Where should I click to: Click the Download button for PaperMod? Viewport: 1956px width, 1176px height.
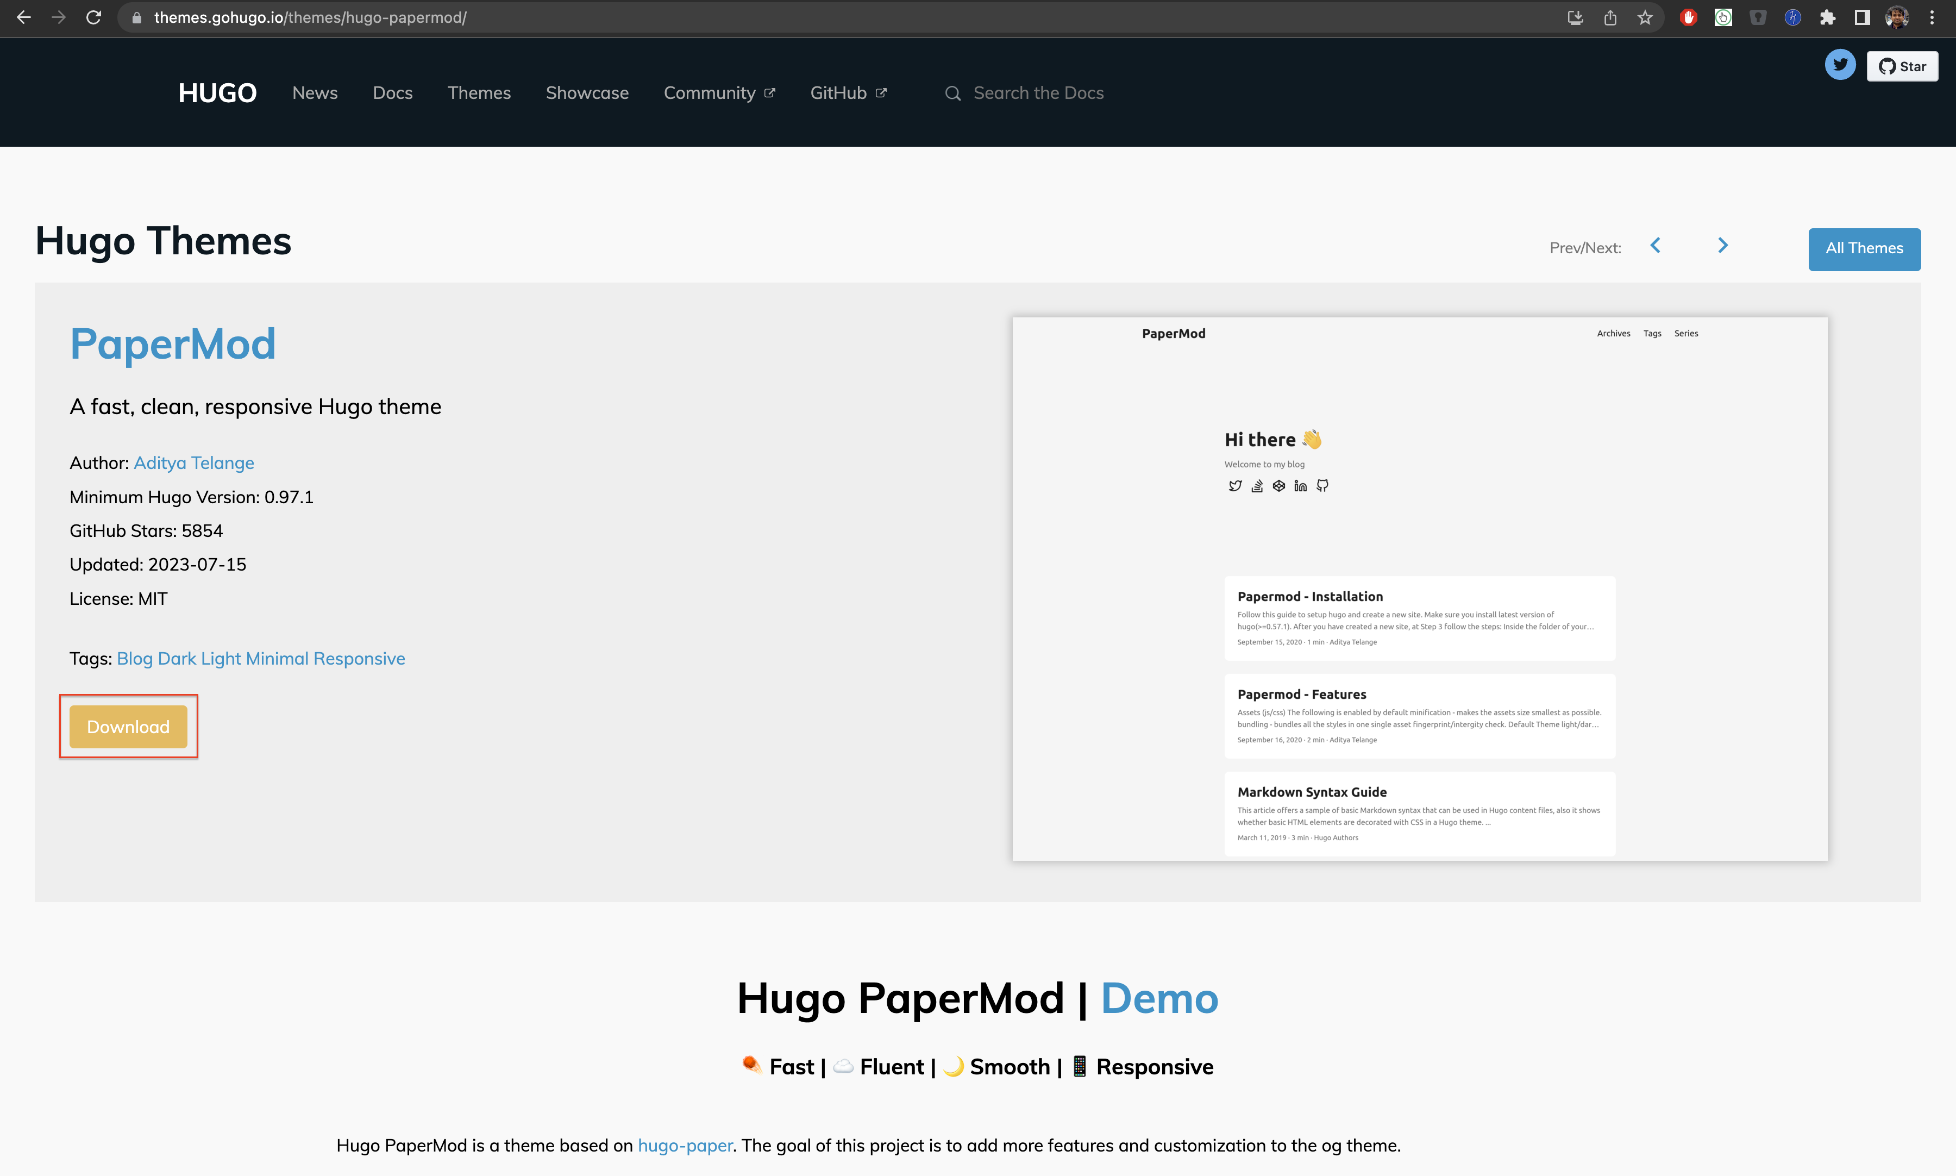[128, 727]
